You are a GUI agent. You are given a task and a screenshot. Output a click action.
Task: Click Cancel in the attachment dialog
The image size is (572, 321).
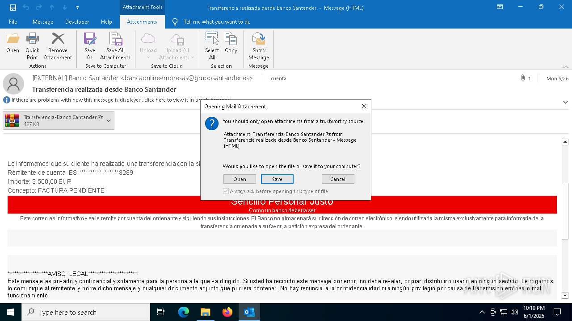tap(338, 179)
